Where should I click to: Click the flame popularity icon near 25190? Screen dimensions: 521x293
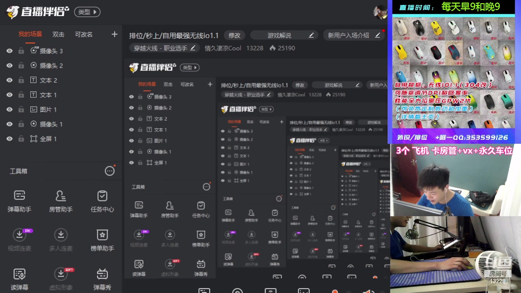272,48
